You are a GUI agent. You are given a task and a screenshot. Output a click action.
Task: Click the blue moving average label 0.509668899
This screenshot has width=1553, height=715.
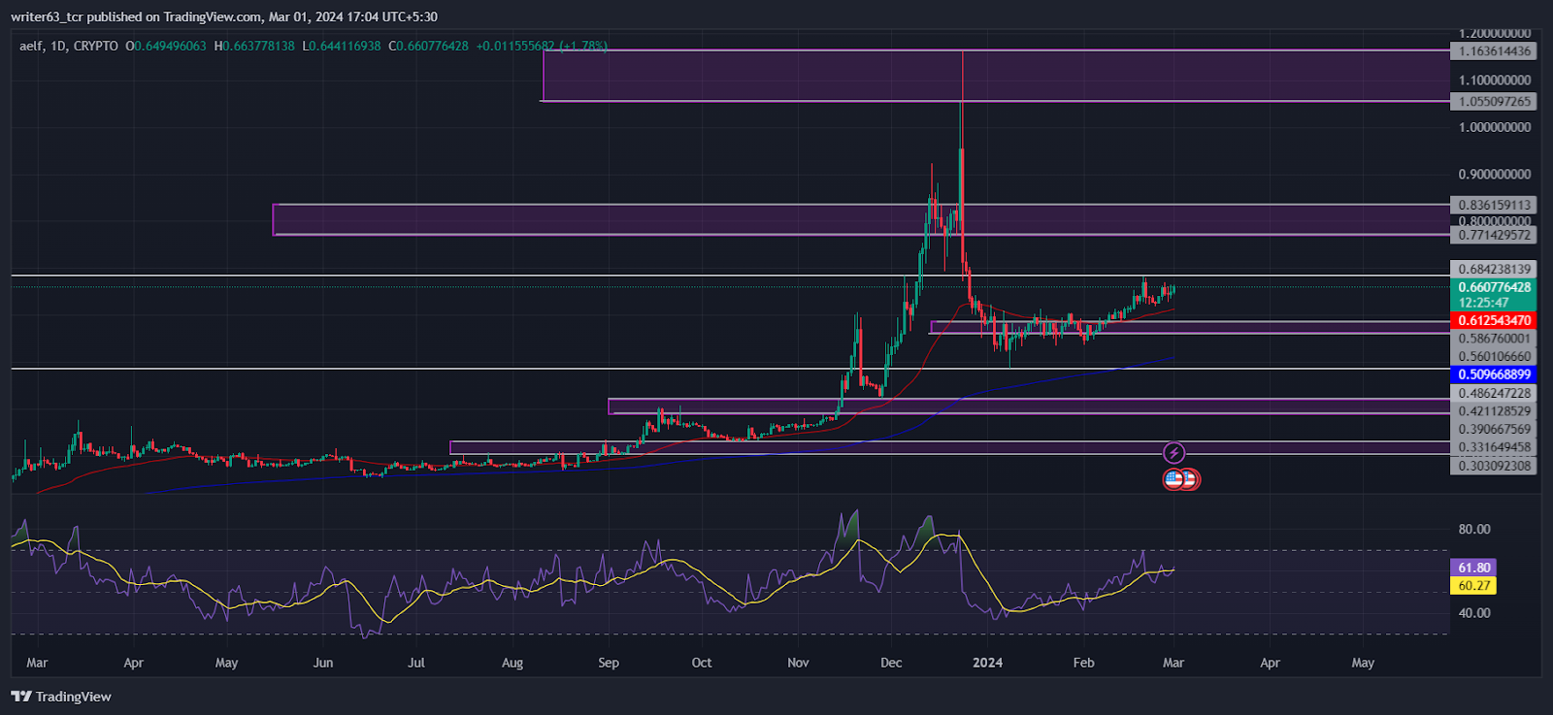(x=1494, y=374)
